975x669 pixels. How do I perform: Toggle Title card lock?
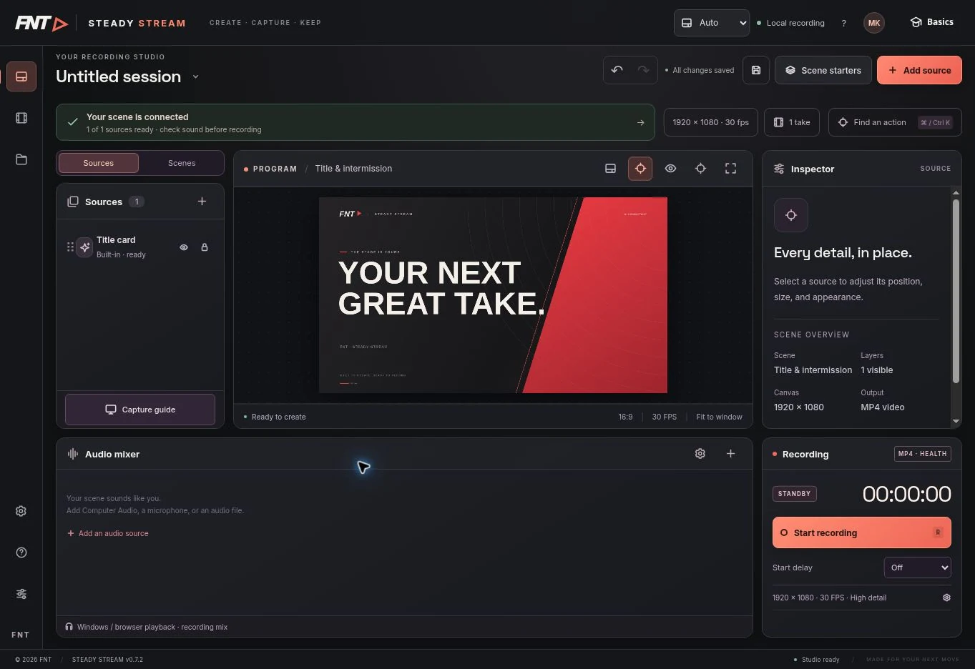coord(205,247)
